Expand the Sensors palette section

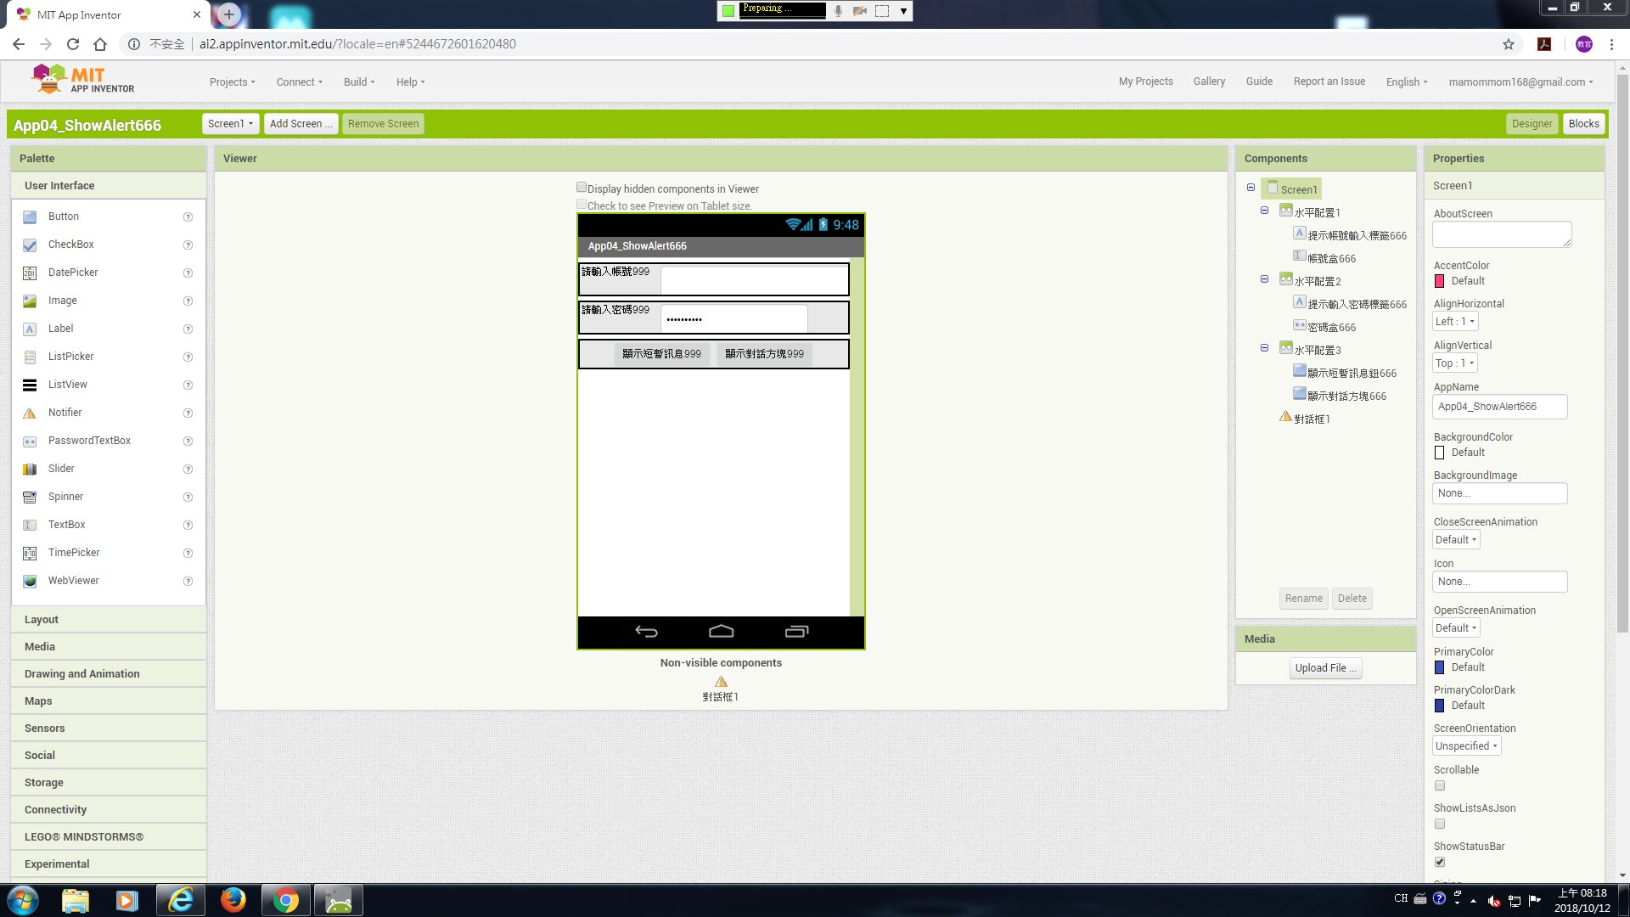coord(109,729)
